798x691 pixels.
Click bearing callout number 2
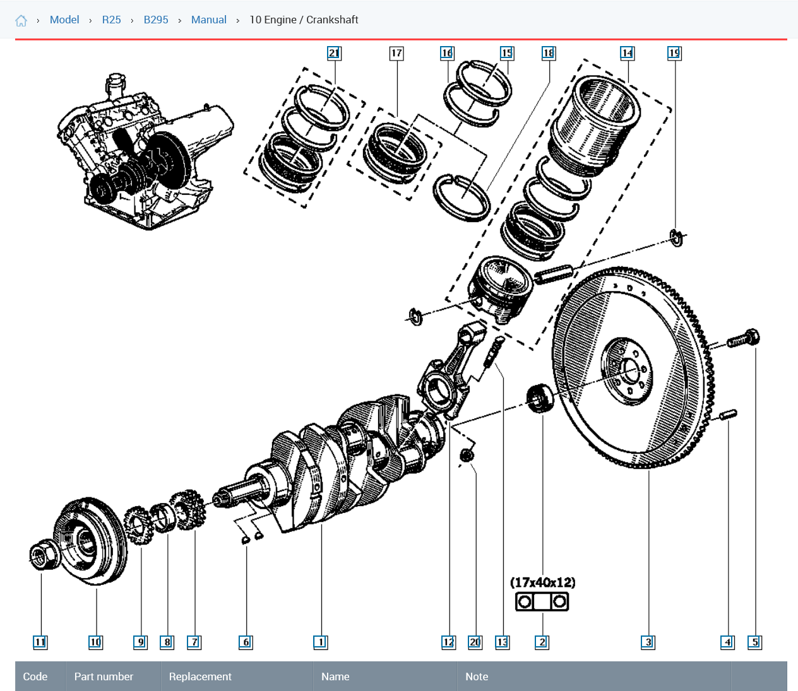542,642
